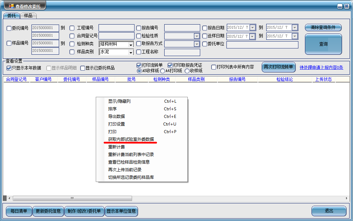Choose 导出数据 from the context menu

117,117
